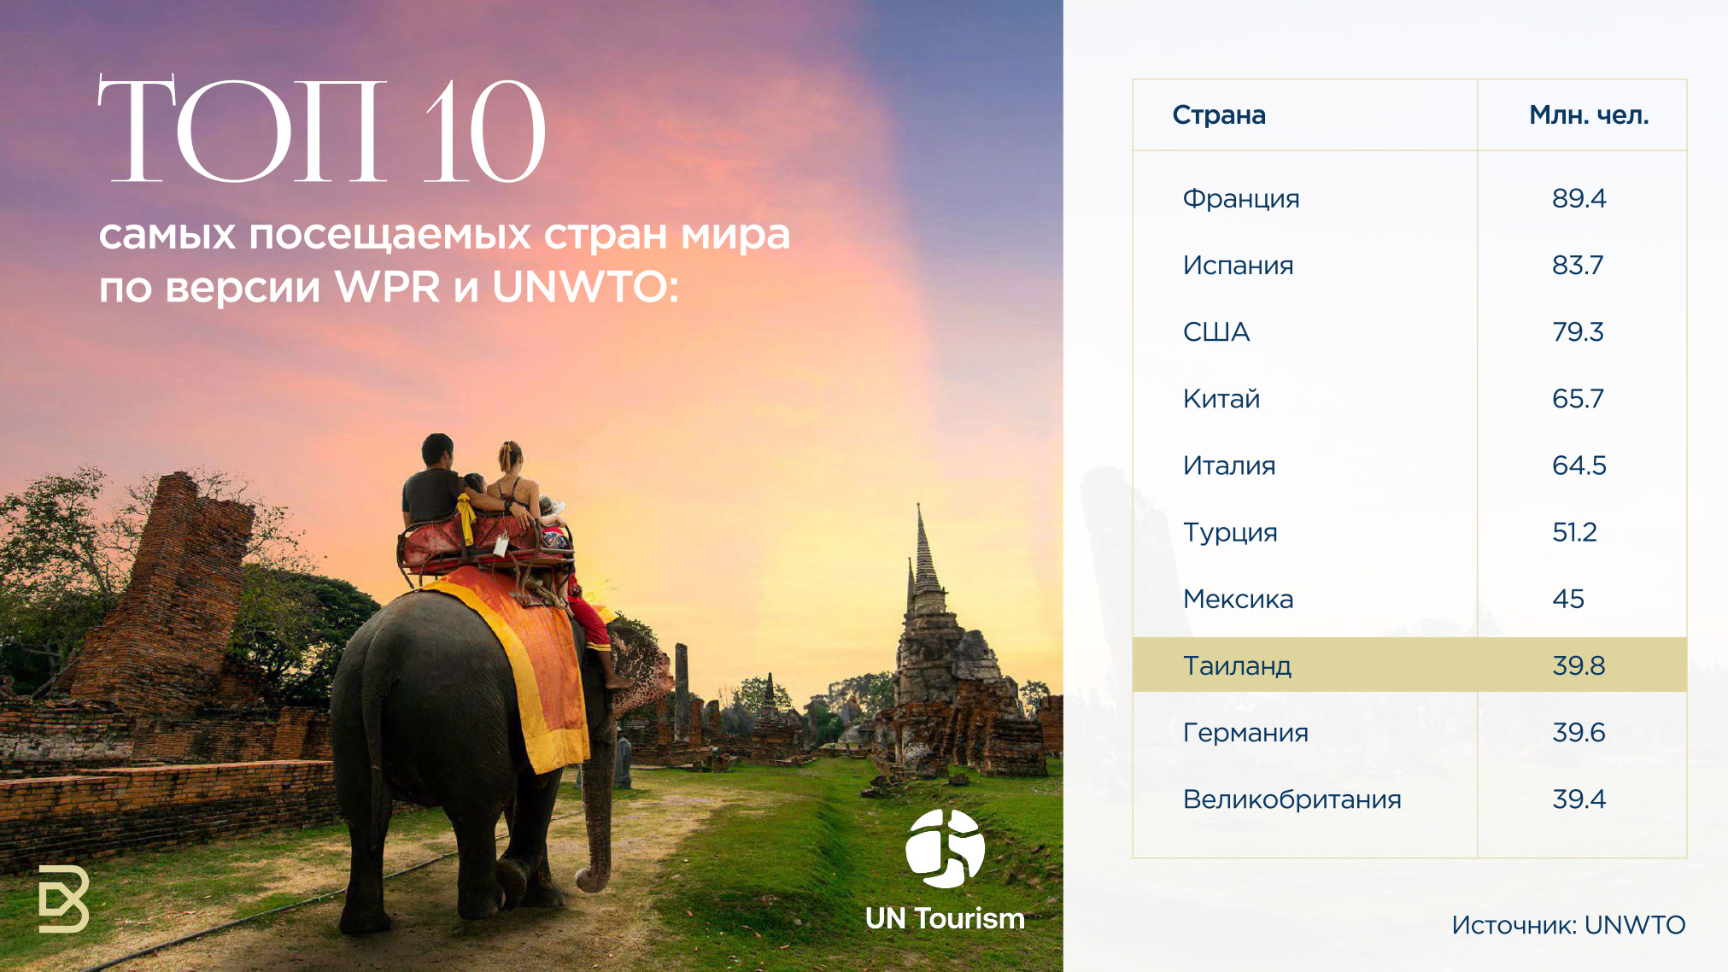The width and height of the screenshot is (1728, 972).
Task: Click the UN Tourism globe logo
Action: [945, 848]
